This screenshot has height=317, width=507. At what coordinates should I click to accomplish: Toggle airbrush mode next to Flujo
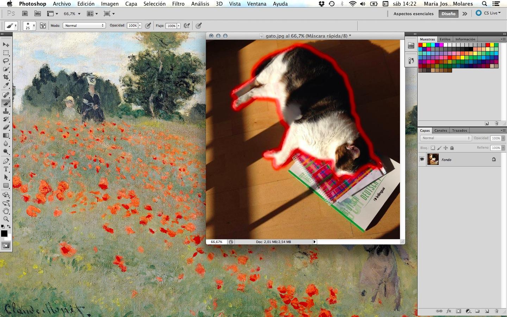pos(187,26)
